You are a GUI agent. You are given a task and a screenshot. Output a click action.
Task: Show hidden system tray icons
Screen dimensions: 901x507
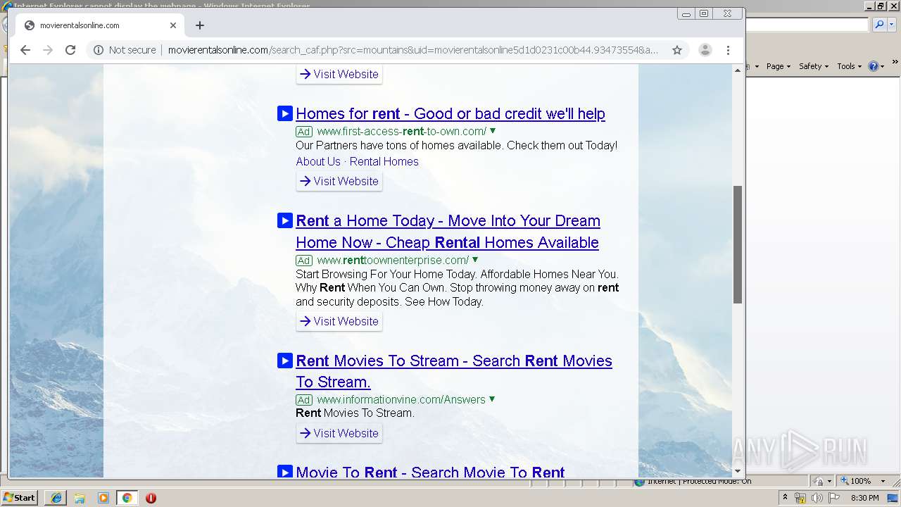(786, 498)
